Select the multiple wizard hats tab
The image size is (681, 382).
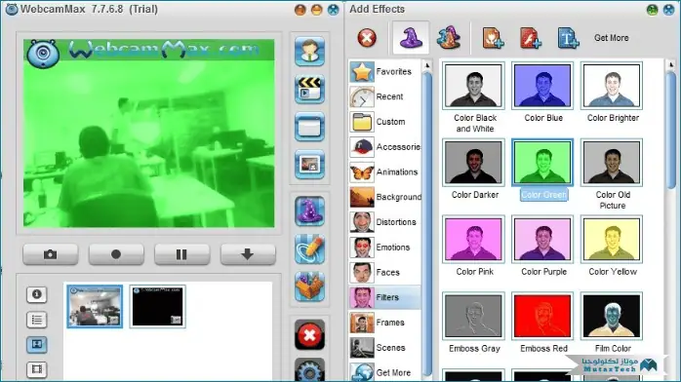coord(449,38)
